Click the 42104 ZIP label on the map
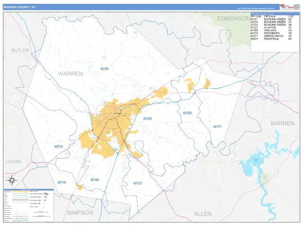Image resolution: width=303 pixels, height=227 pixels. [x=95, y=180]
